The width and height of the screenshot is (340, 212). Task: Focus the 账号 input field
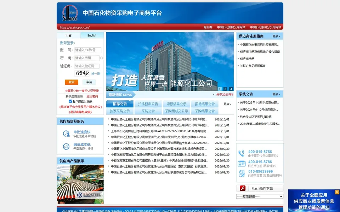(88, 50)
